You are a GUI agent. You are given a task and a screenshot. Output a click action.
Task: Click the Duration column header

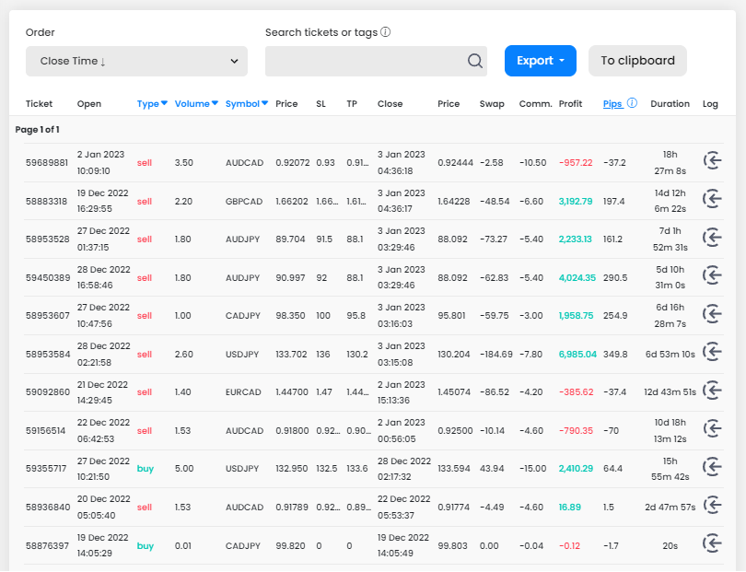click(670, 103)
